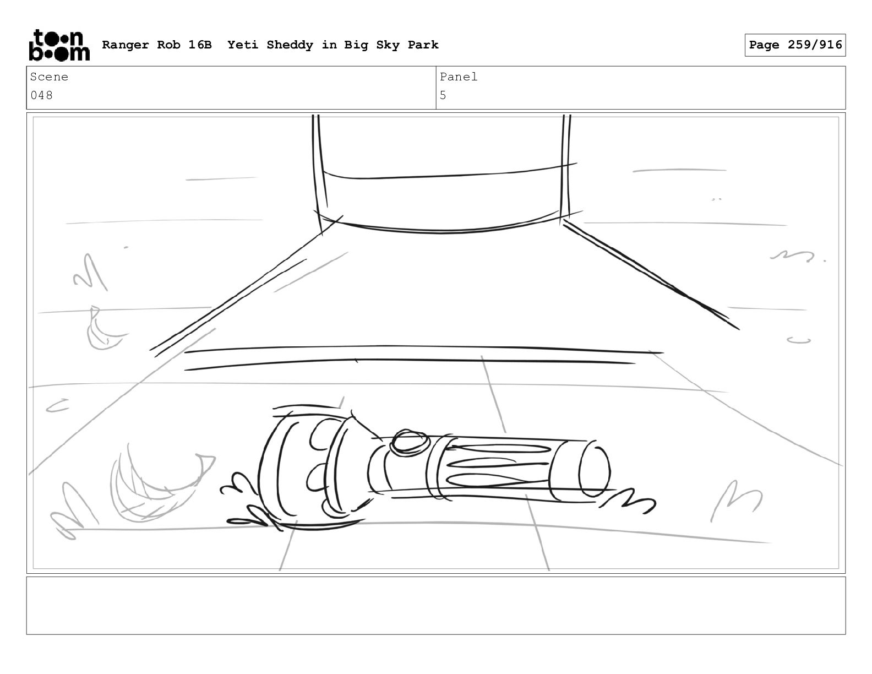Select the title text 'Ranger Rob 16B Yeti Sheddy in Big Sky Park'
Image resolution: width=872 pixels, height=674 pixels.
click(270, 45)
